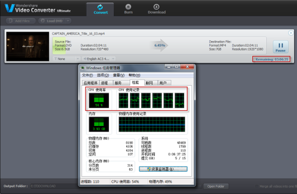Click the CAPTAIN_AMERICA video thumbnail
Screen dimensions: 297x194
point(28,47)
